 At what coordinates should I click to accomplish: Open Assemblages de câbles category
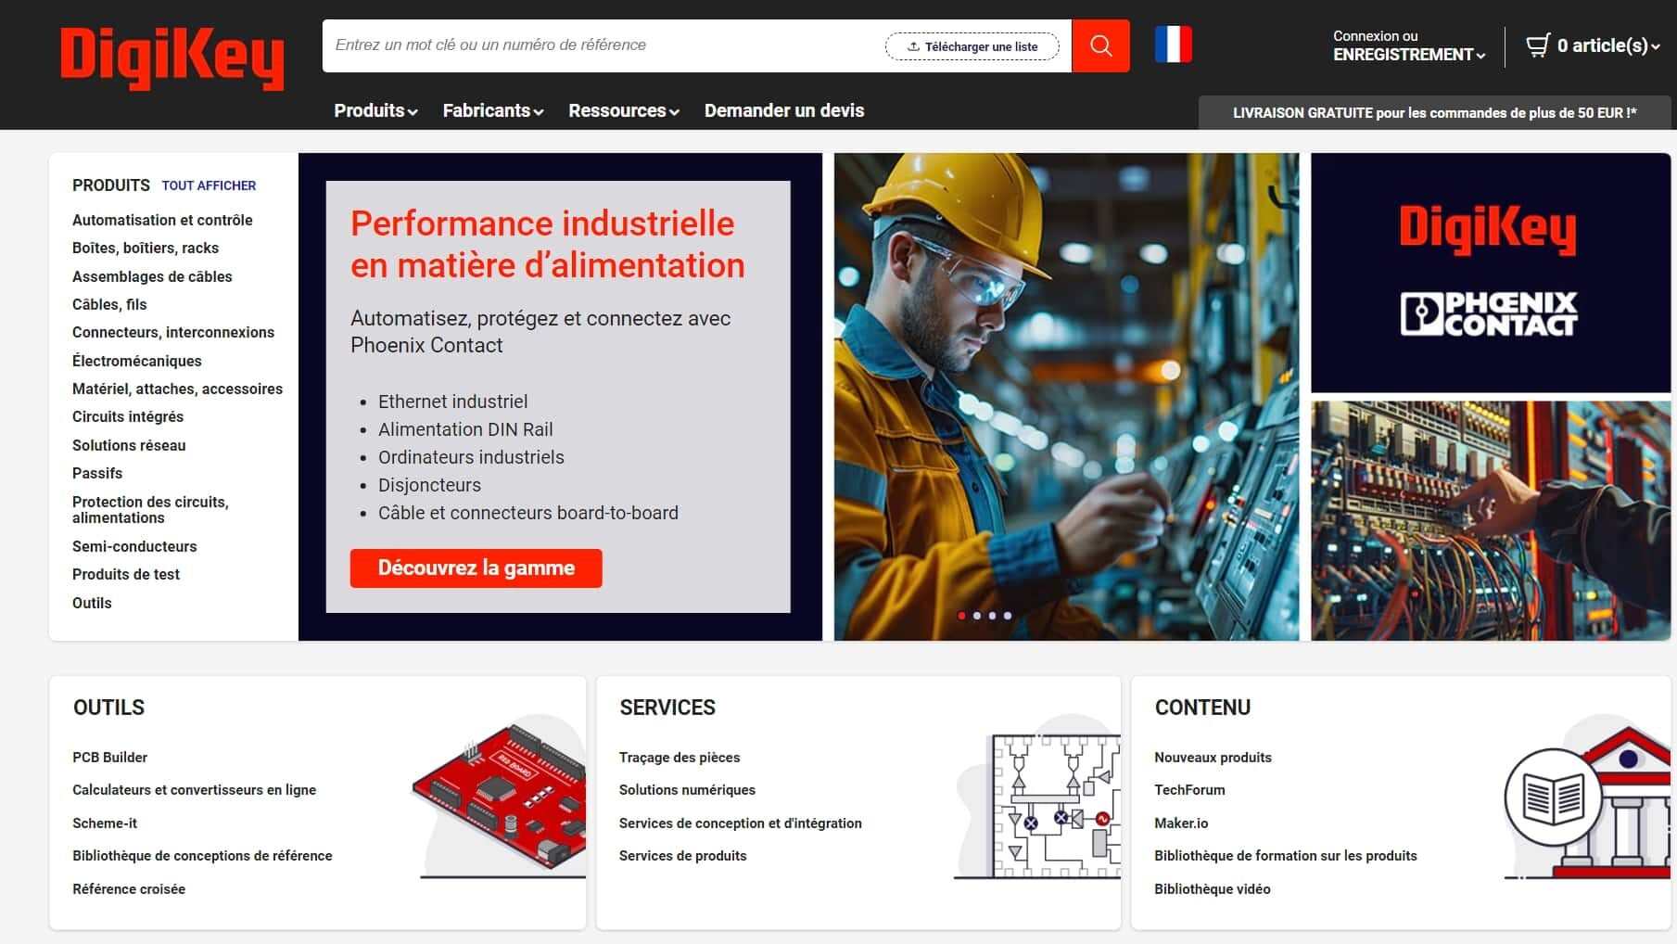(152, 276)
